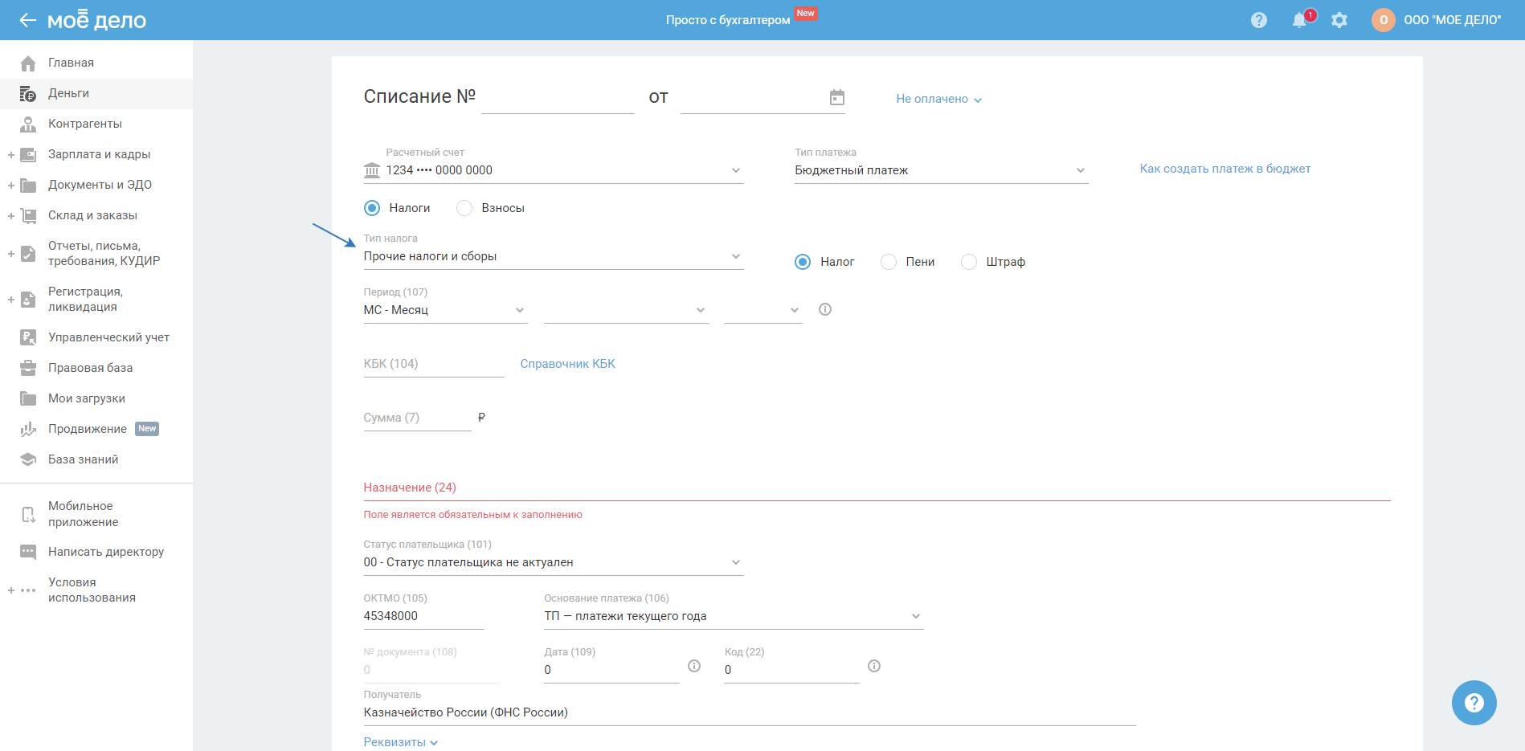This screenshot has height=751, width=1525.
Task: Click the orange company avatar
Action: pyautogui.click(x=1384, y=20)
